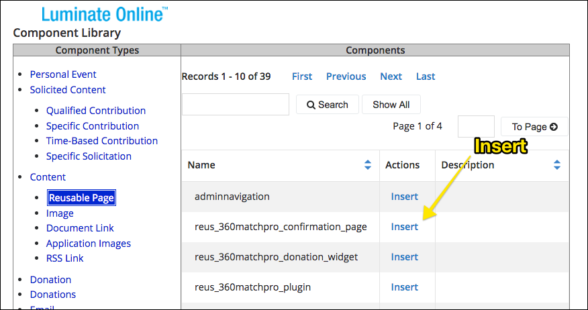Insert reus_360matchpro_confirmation_page component
Screen dimensions: 588x310
404,227
